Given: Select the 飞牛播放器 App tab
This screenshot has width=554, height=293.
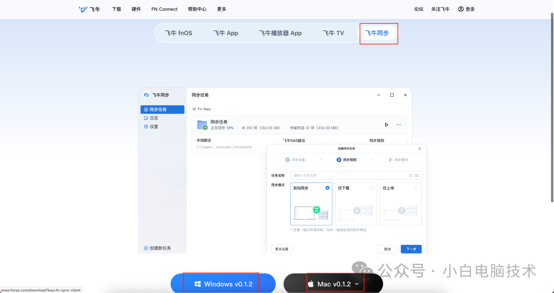Looking at the screenshot, I should coord(280,33).
